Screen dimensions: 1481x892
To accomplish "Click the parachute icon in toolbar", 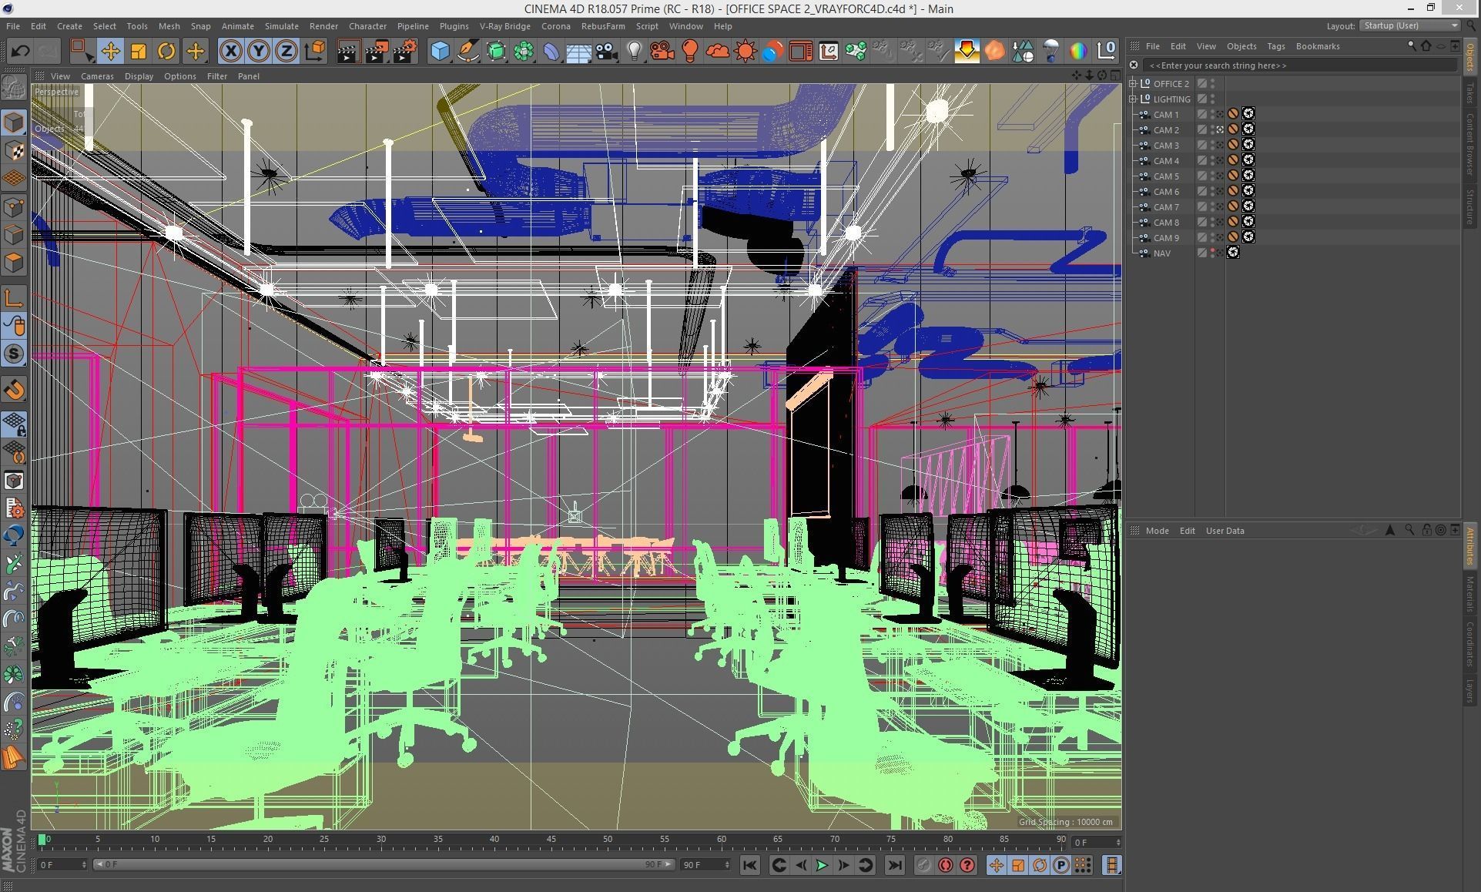I will click(1050, 52).
